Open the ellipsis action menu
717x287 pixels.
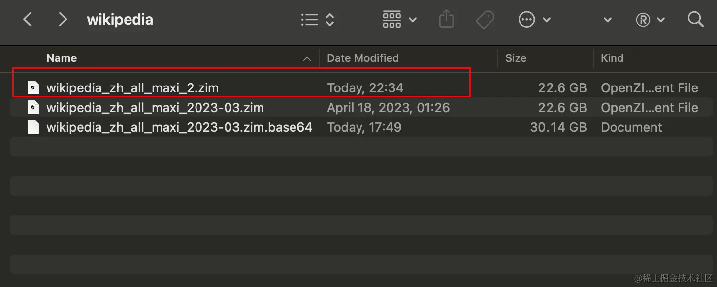[x=527, y=20]
